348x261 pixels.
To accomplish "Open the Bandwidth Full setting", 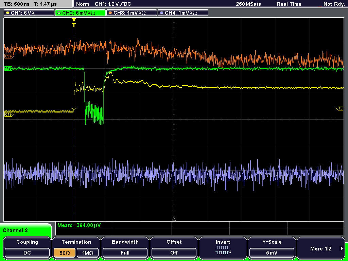I will (x=125, y=248).
